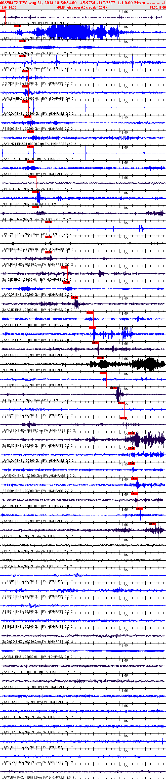Click the end time 18:55:18.00 label
Viewport: 166px width, 779px height.
point(157,8)
